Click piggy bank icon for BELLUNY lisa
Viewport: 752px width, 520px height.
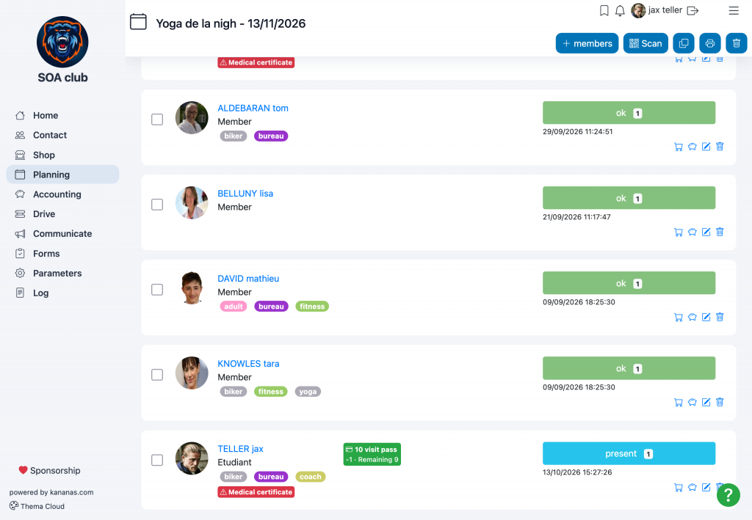[692, 232]
